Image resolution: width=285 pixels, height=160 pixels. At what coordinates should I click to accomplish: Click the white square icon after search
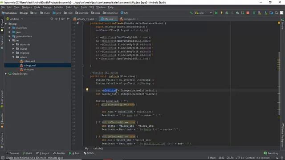pos(281,13)
